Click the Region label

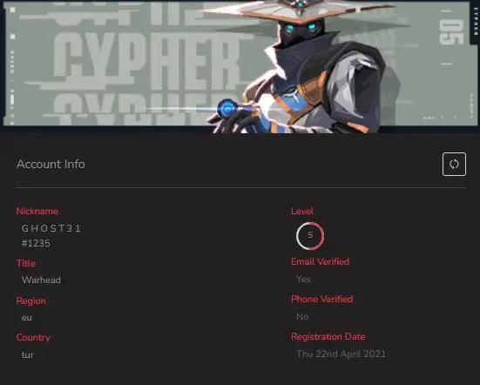click(30, 301)
